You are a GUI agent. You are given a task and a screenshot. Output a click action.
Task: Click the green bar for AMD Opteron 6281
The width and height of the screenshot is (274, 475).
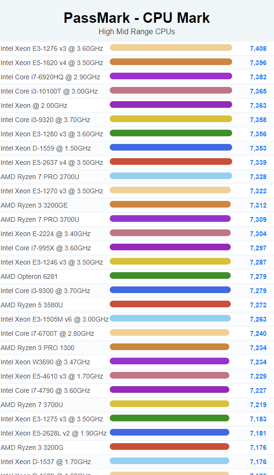tap(170, 275)
